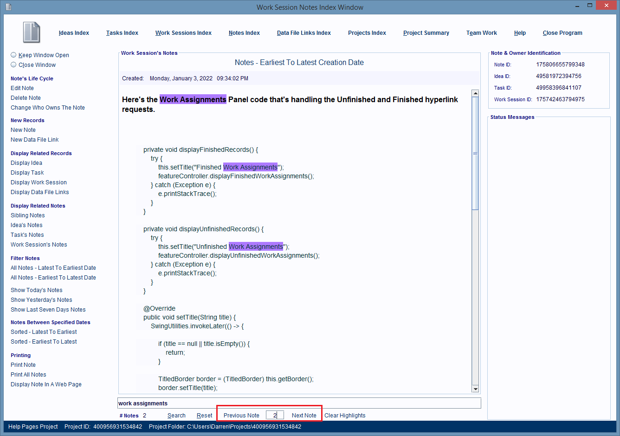The image size is (620, 436).
Task: Click the Idea ID value 49581972394756
Action: pyautogui.click(x=559, y=76)
